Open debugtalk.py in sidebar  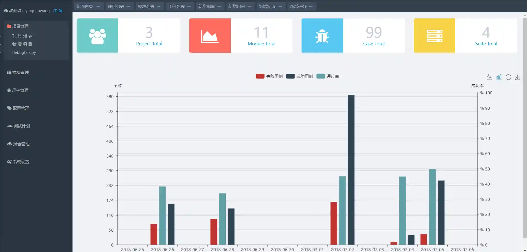[24, 52]
